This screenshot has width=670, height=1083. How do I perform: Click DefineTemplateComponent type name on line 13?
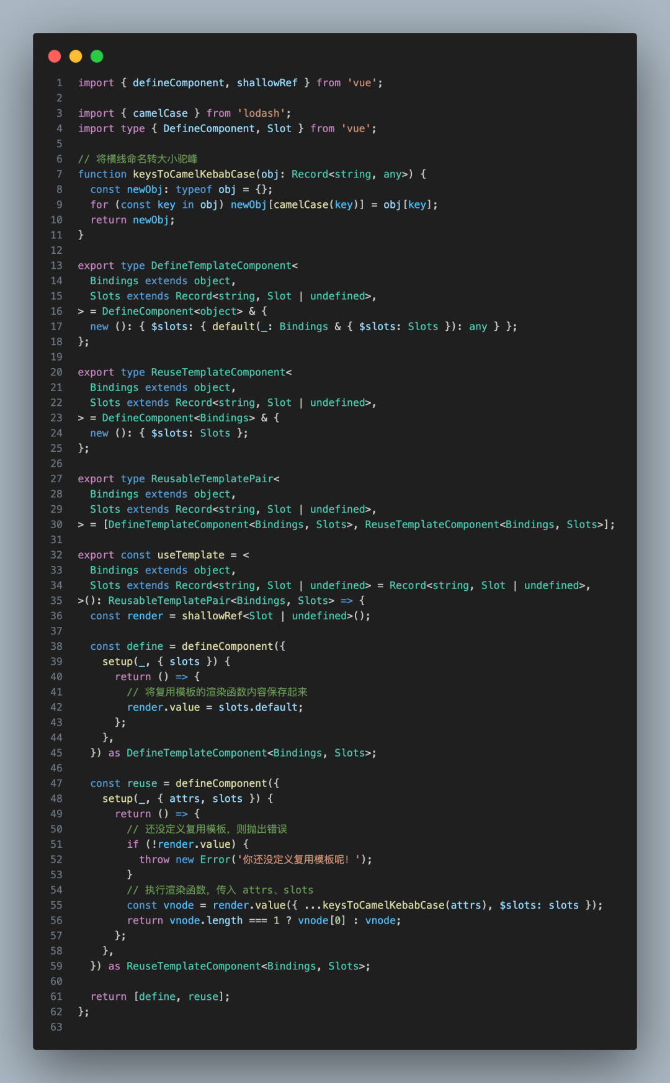click(221, 266)
